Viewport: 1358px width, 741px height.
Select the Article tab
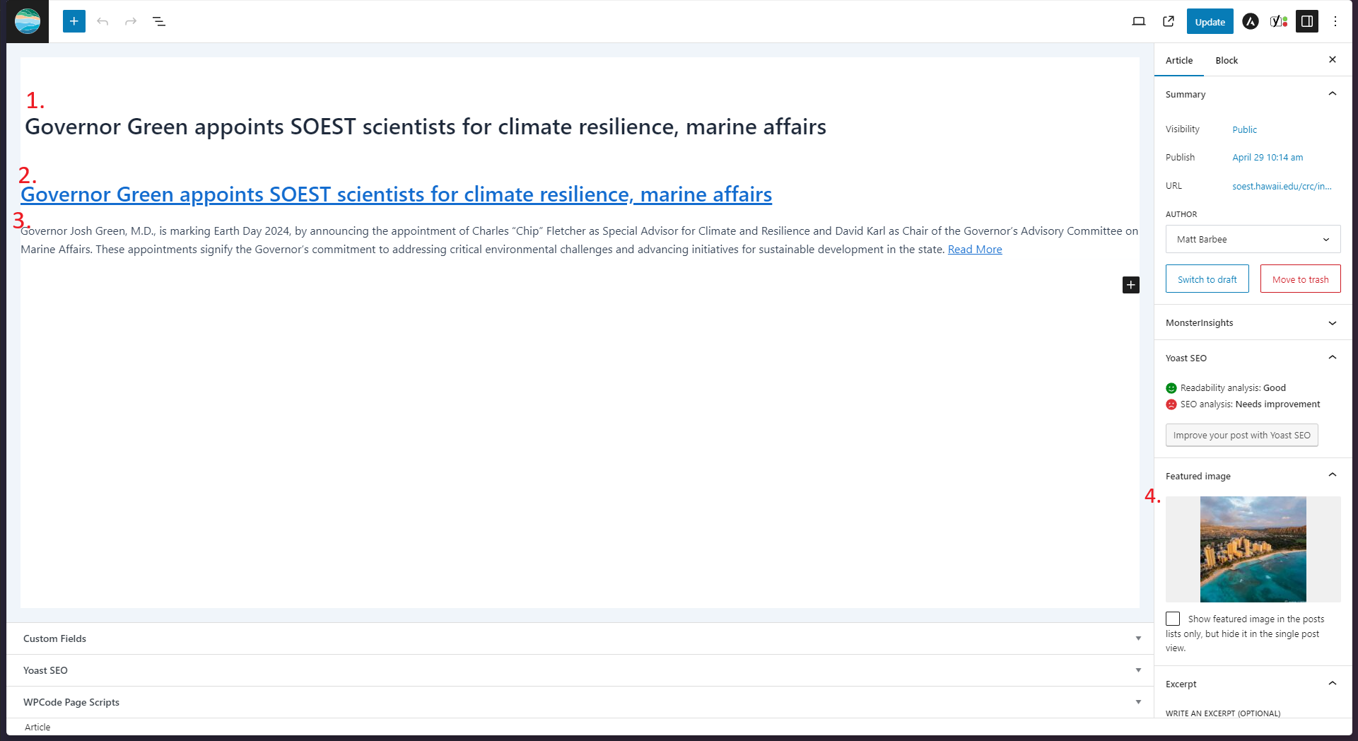tap(1179, 60)
